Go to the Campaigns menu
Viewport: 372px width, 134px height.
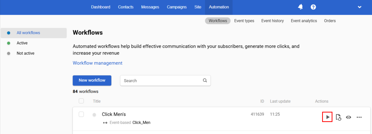coord(177,7)
